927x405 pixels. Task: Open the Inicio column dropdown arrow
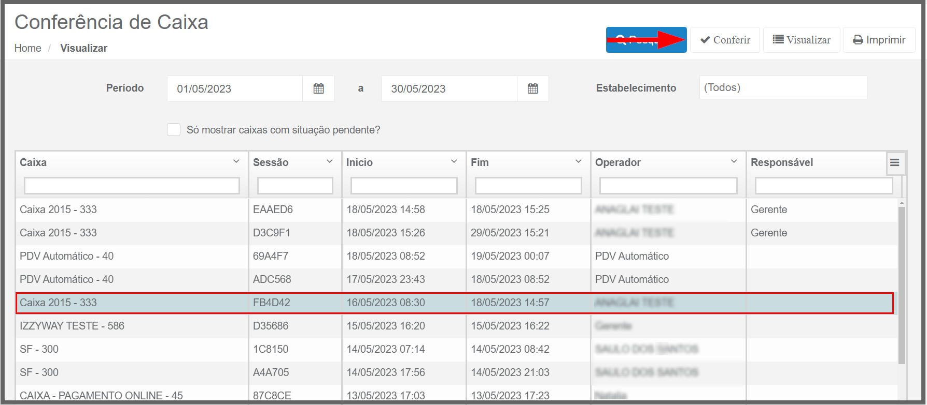[x=454, y=162]
